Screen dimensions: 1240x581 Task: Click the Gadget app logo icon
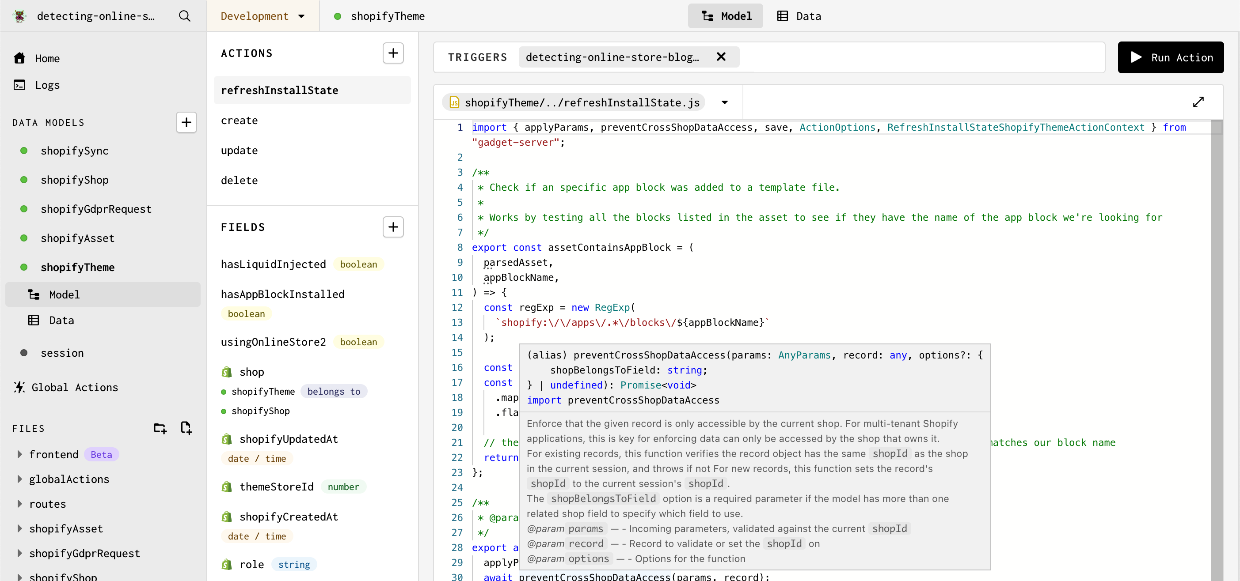20,16
